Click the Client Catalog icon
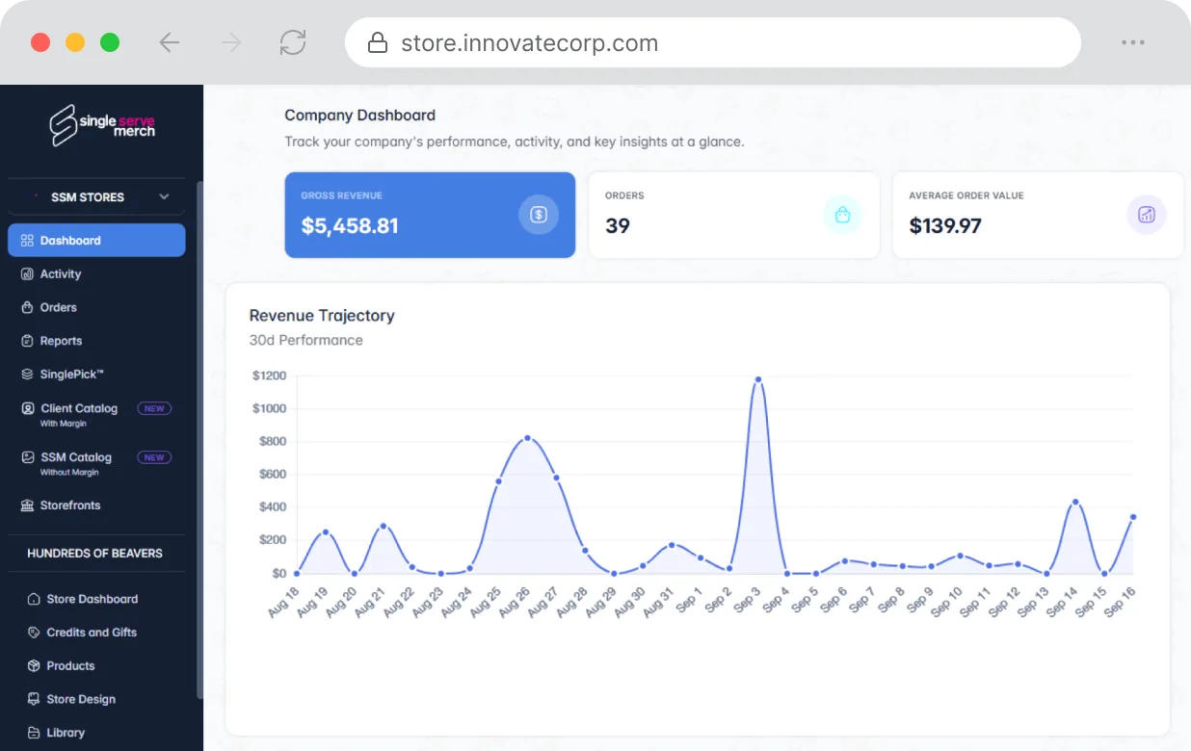The height and width of the screenshot is (751, 1191). pos(27,408)
